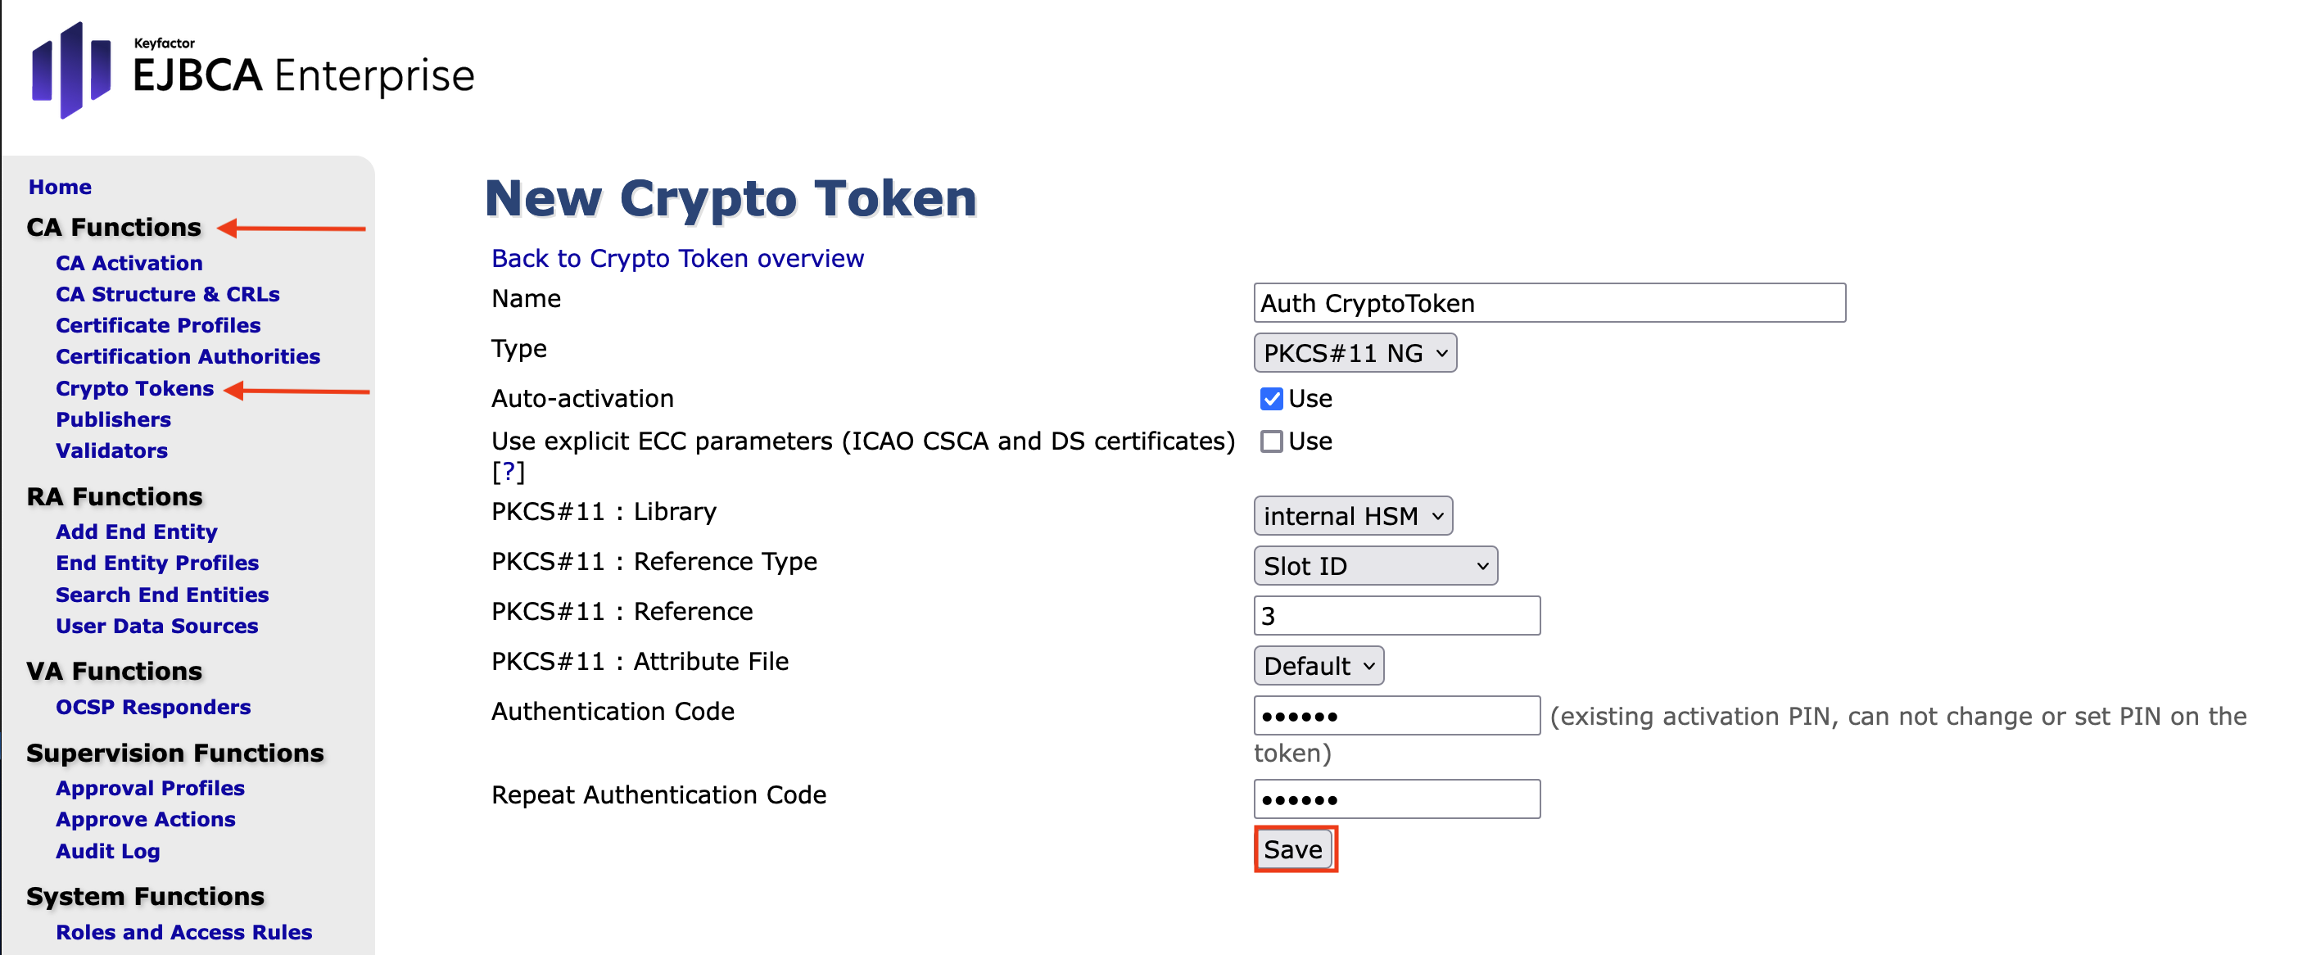Follow Back to Crypto Token overview link
This screenshot has width=2316, height=955.
677,259
